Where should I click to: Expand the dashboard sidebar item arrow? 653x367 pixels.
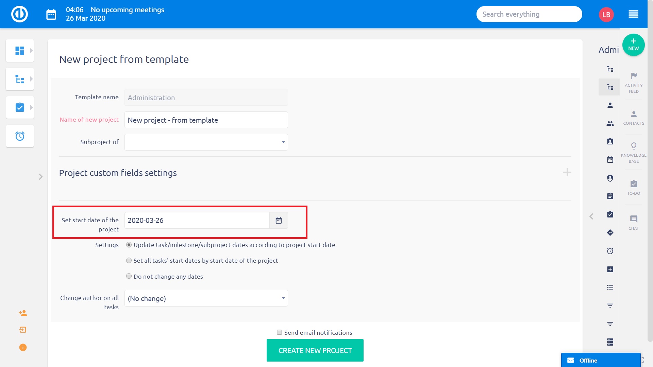coord(31,51)
